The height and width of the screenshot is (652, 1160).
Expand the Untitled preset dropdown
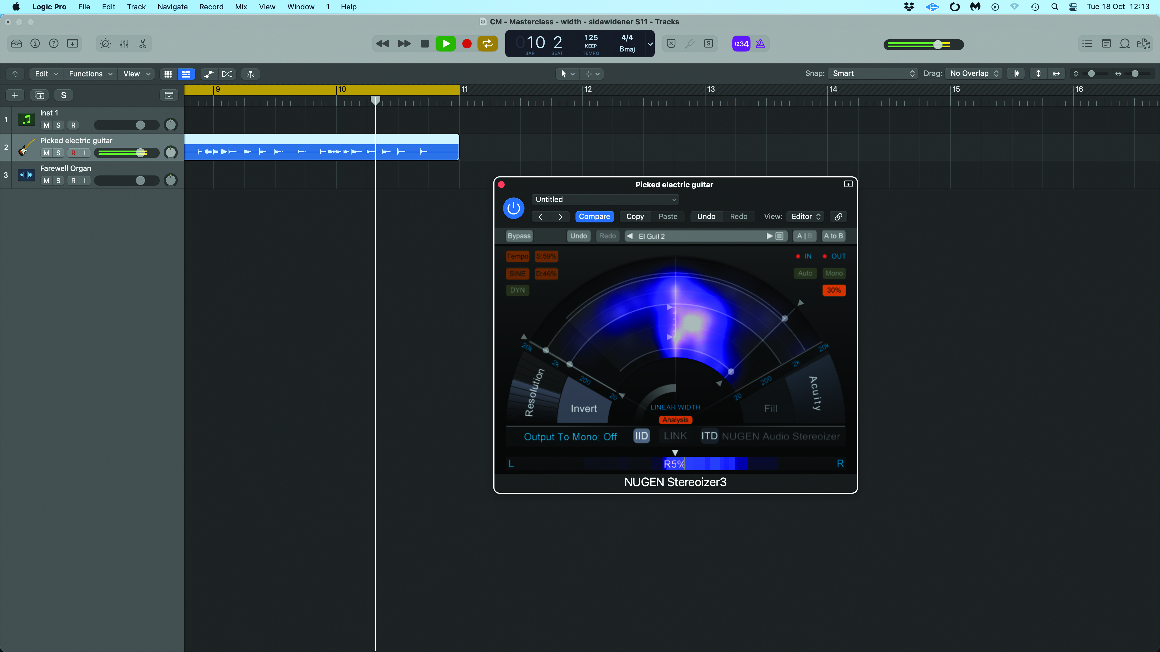point(605,199)
